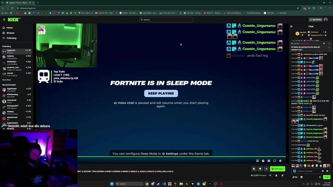This screenshot has height=187, width=333.
Task: Click the green Chat send button
Action: (327, 177)
